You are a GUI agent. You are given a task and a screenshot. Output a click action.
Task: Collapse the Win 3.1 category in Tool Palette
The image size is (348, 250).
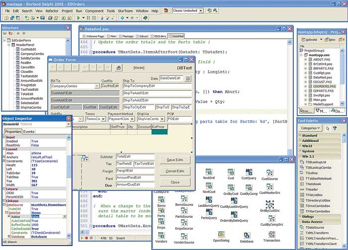(300, 156)
